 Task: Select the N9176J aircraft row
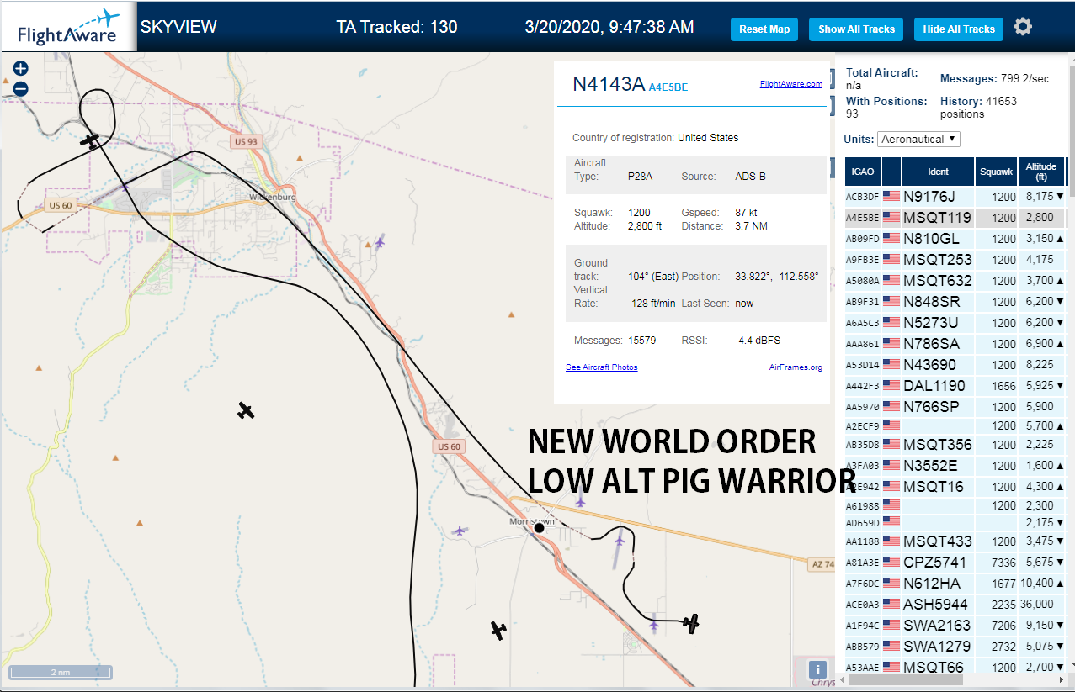coord(955,196)
